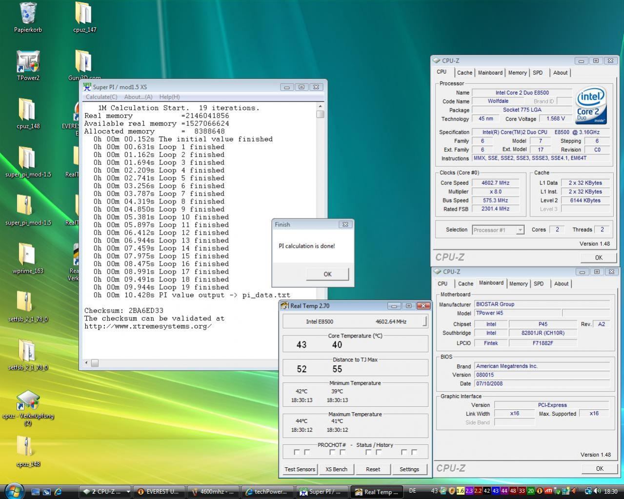Screen dimensions: 624x499
Task: Select CPU tab in bottom CPU-Z window
Action: click(x=443, y=283)
